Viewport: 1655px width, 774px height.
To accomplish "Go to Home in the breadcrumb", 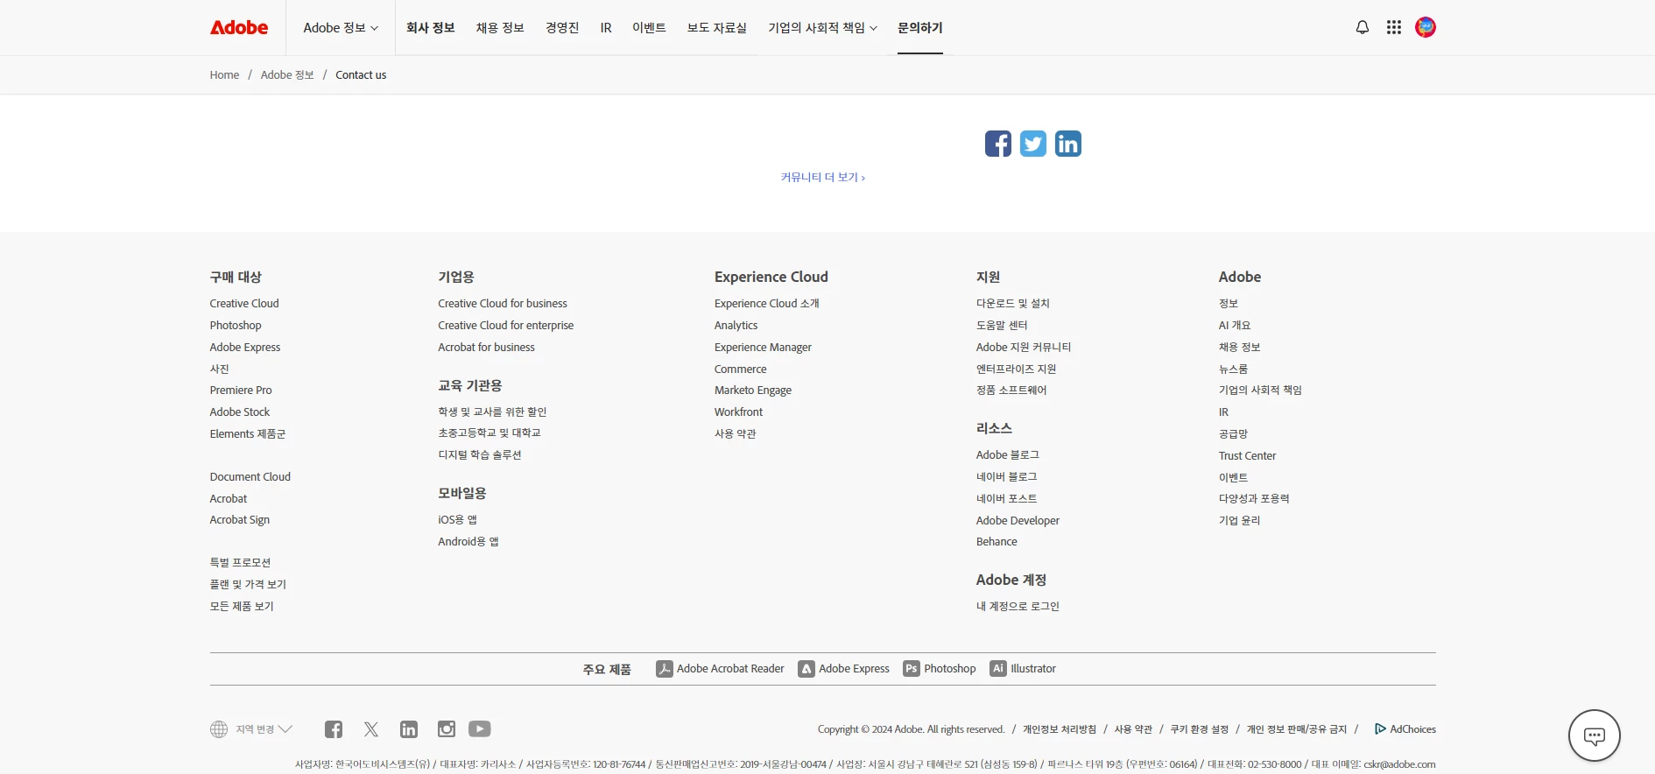I will (224, 75).
